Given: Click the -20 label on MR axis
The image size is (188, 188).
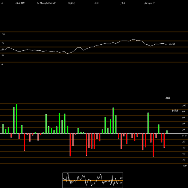Looking at the screenshot, I should [183, 142].
